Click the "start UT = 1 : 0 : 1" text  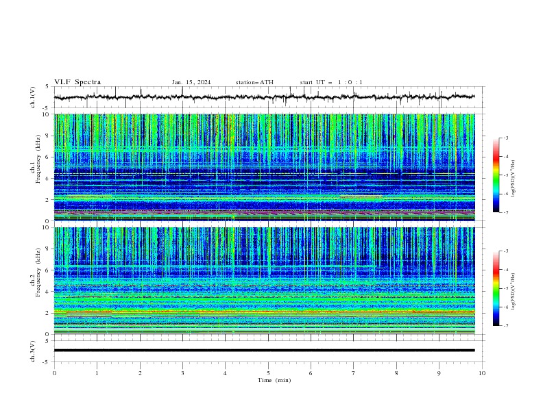coord(331,82)
